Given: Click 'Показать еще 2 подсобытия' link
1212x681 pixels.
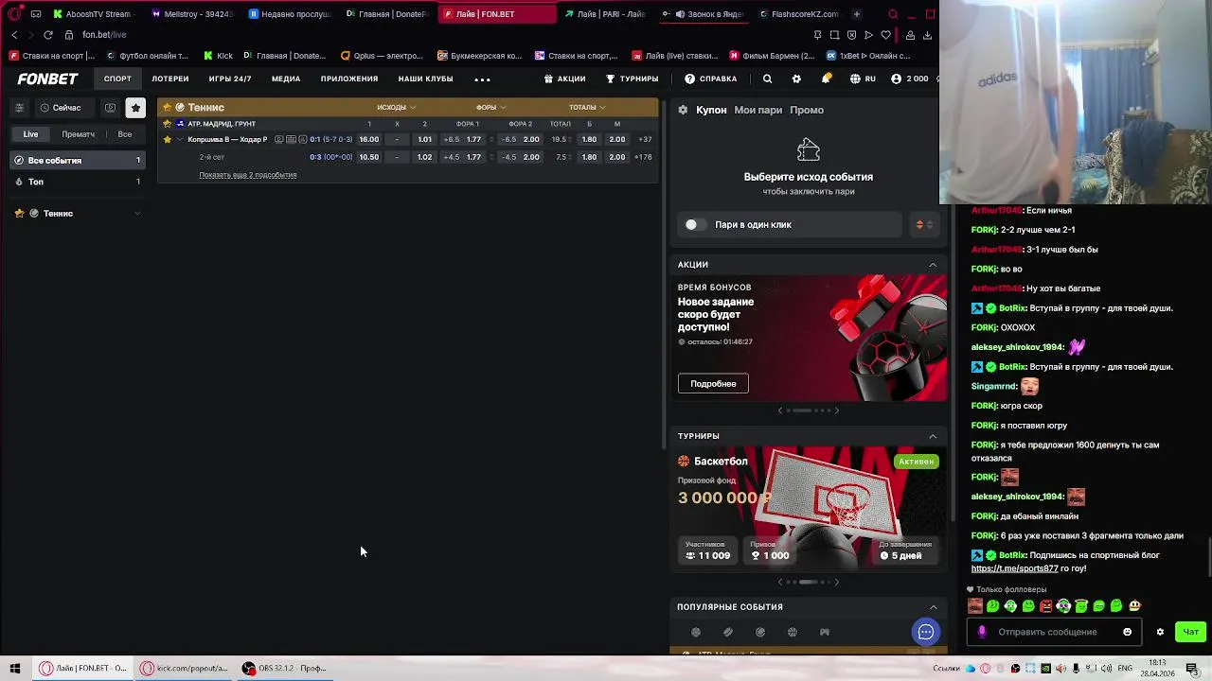Looking at the screenshot, I should (248, 175).
